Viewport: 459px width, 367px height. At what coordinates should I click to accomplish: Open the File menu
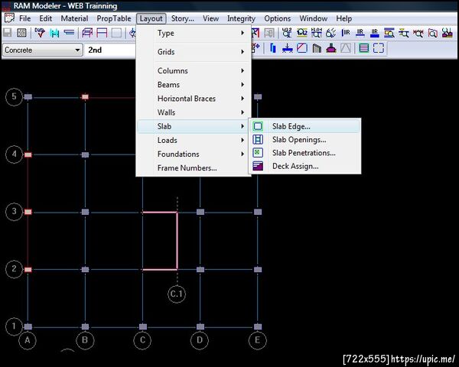pyautogui.click(x=25, y=18)
